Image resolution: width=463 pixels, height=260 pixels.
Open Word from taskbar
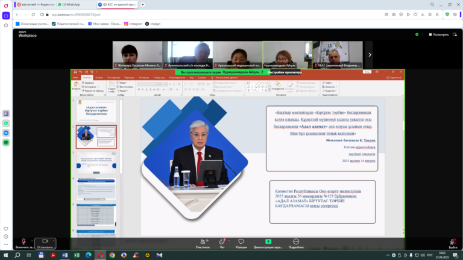65,255
